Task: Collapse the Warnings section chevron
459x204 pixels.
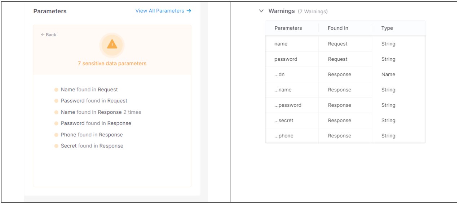Action: pos(261,11)
